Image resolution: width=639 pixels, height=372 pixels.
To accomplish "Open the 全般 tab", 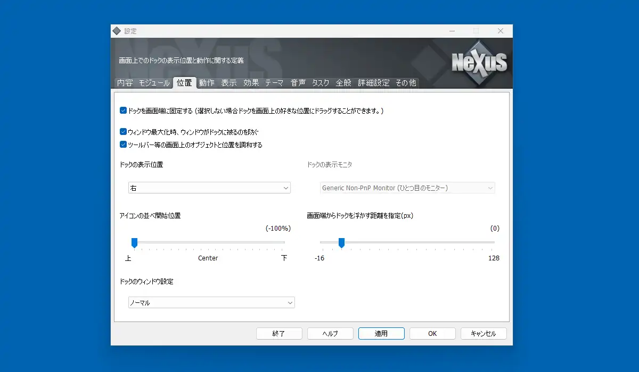I will [x=343, y=83].
